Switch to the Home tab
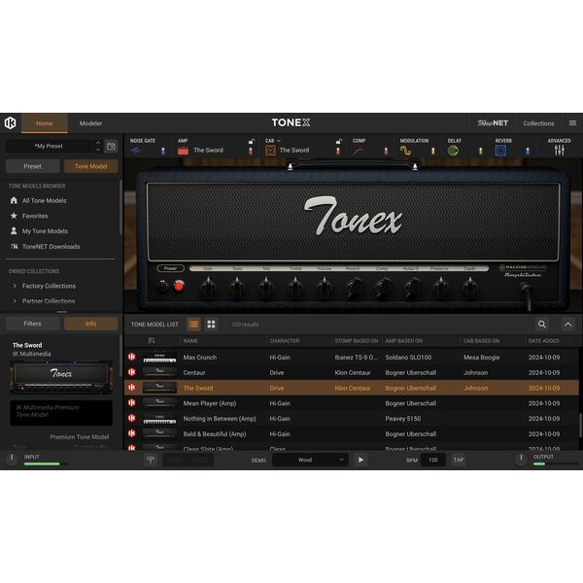This screenshot has height=583, width=583. point(45,123)
